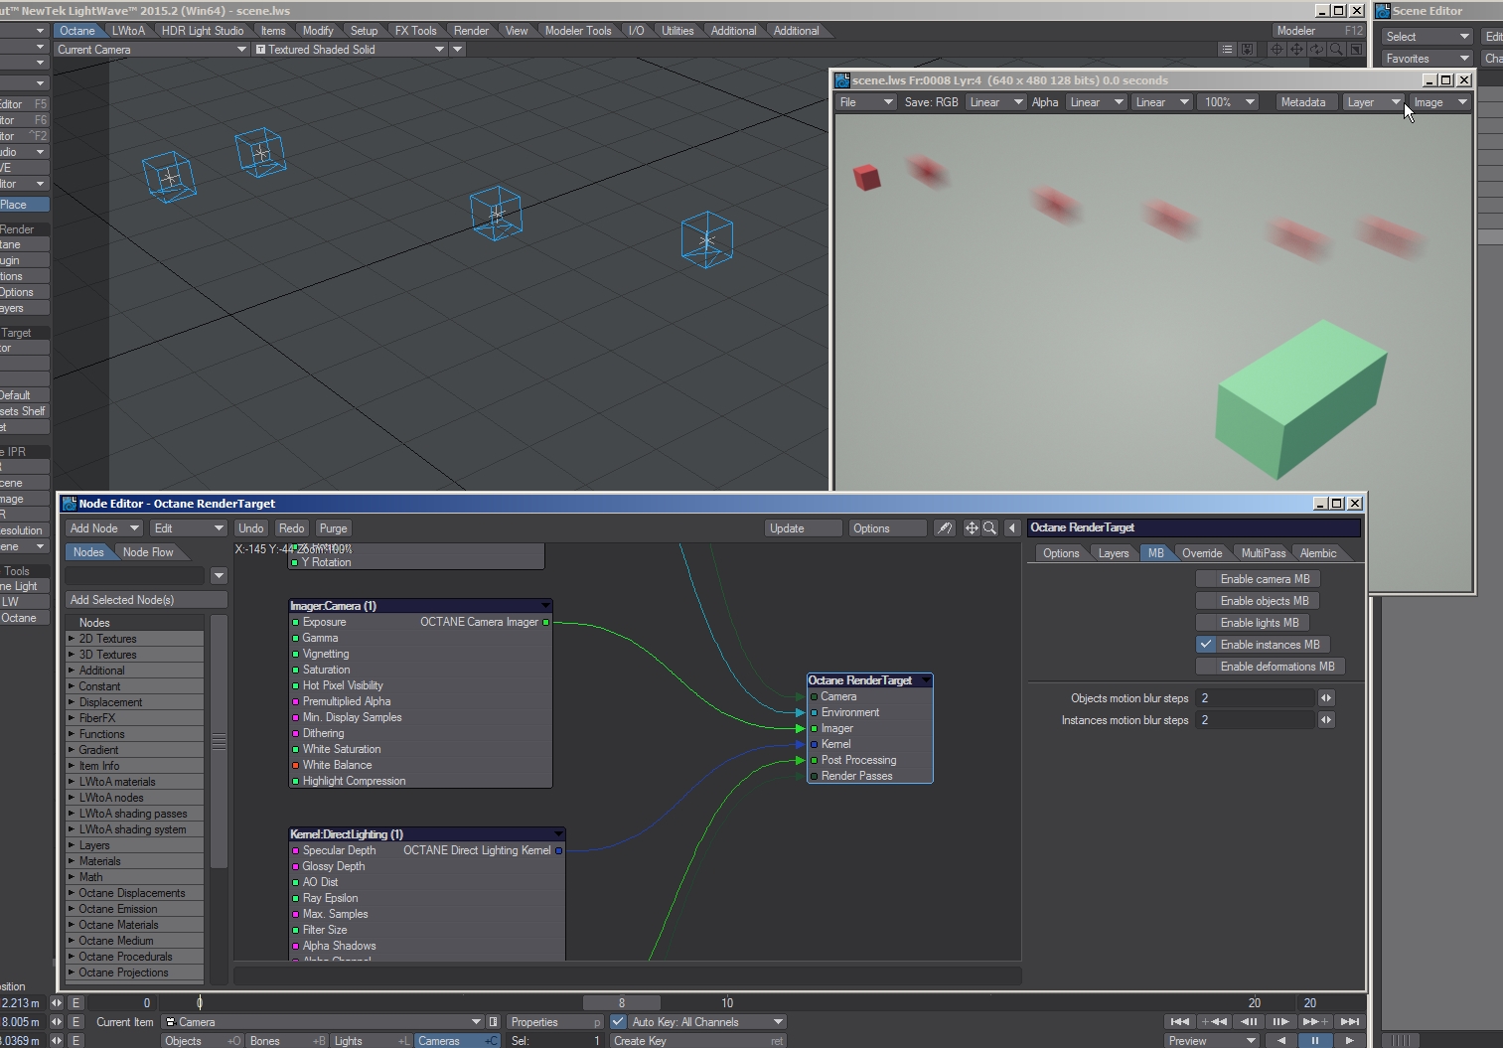Play animation in reverse
This screenshot has height=1048, width=1503.
coord(1281,1041)
